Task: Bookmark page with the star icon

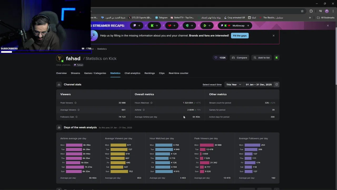Action: coord(302,11)
